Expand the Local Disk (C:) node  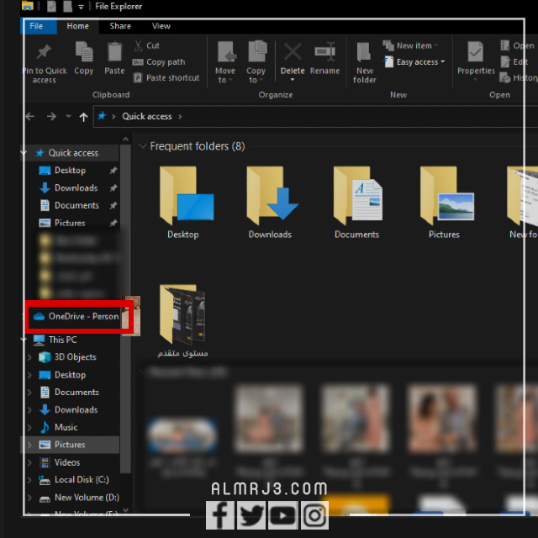(x=29, y=480)
